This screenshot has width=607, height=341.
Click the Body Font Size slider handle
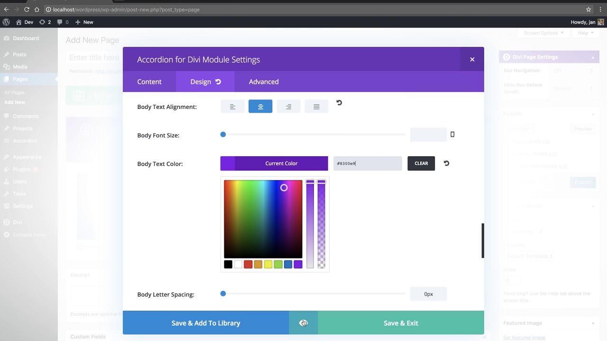coord(223,135)
